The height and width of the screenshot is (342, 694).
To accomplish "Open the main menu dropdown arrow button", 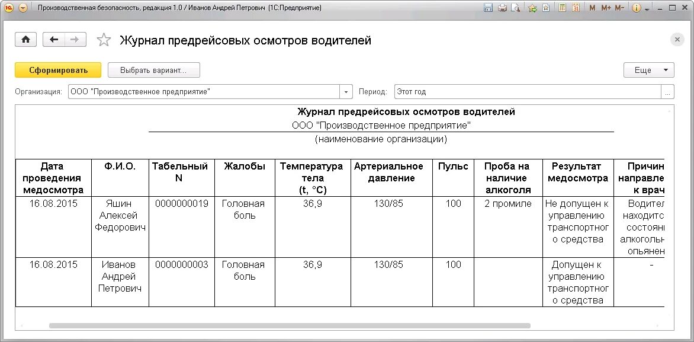I will (23, 8).
